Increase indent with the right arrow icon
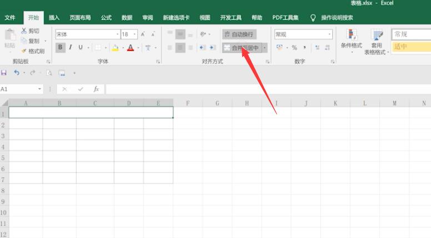 (213, 48)
